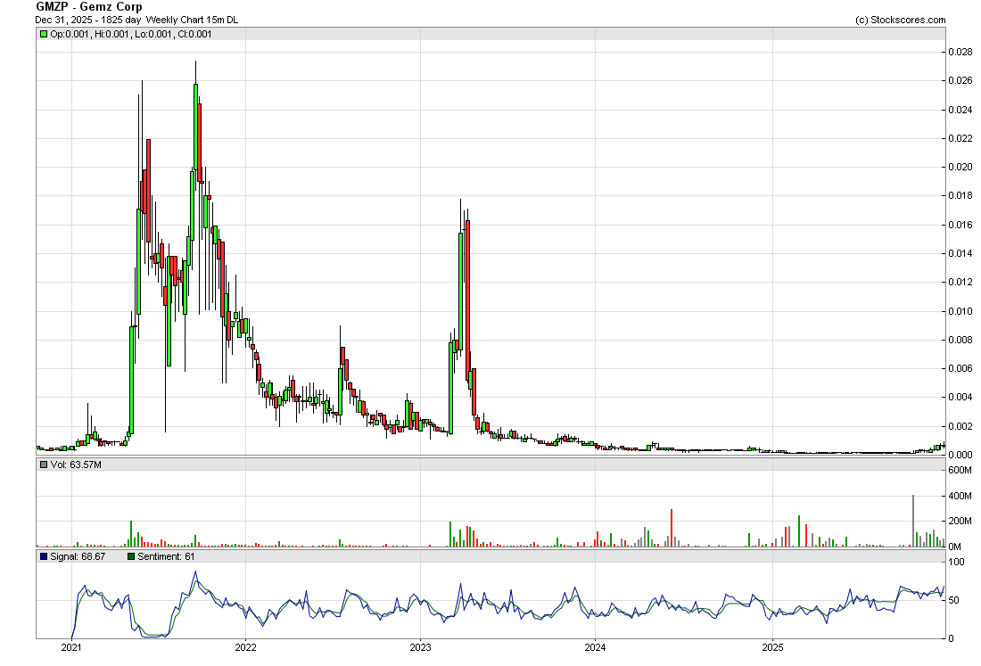Click the Stockscores.com copyright text

click(901, 20)
